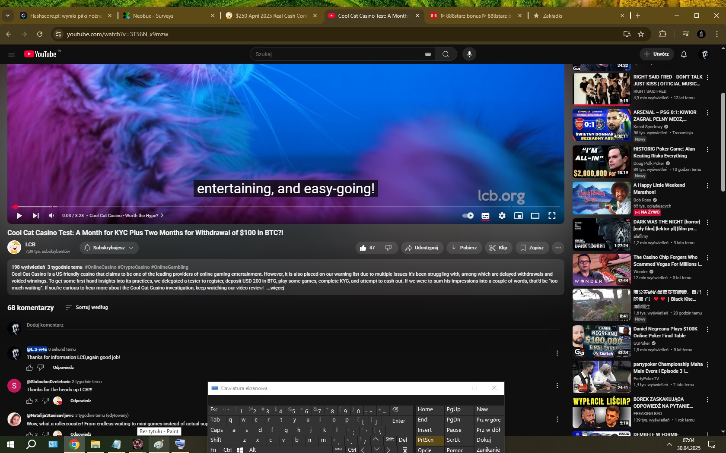
Task: Switch to the 888starz bonus tab
Action: 476,16
